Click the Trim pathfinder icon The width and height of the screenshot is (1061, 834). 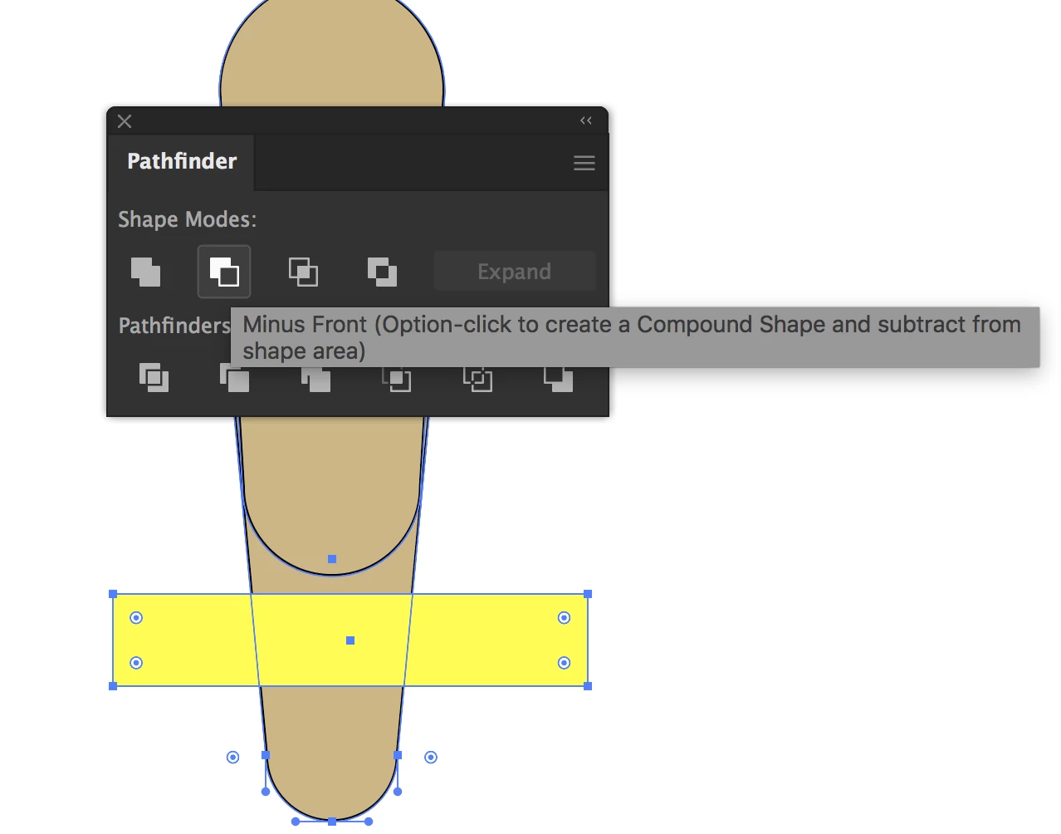(x=234, y=378)
